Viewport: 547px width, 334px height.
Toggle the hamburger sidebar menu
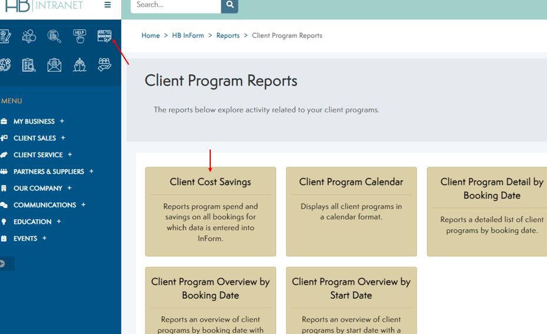click(107, 5)
